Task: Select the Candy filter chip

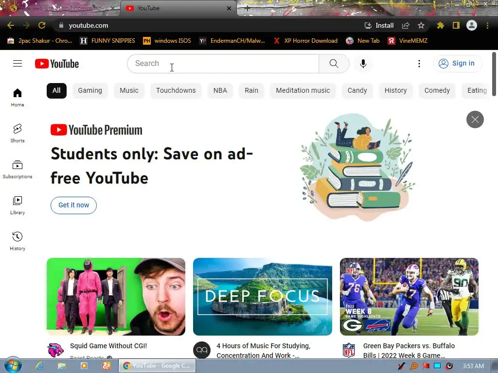Action: pyautogui.click(x=357, y=90)
